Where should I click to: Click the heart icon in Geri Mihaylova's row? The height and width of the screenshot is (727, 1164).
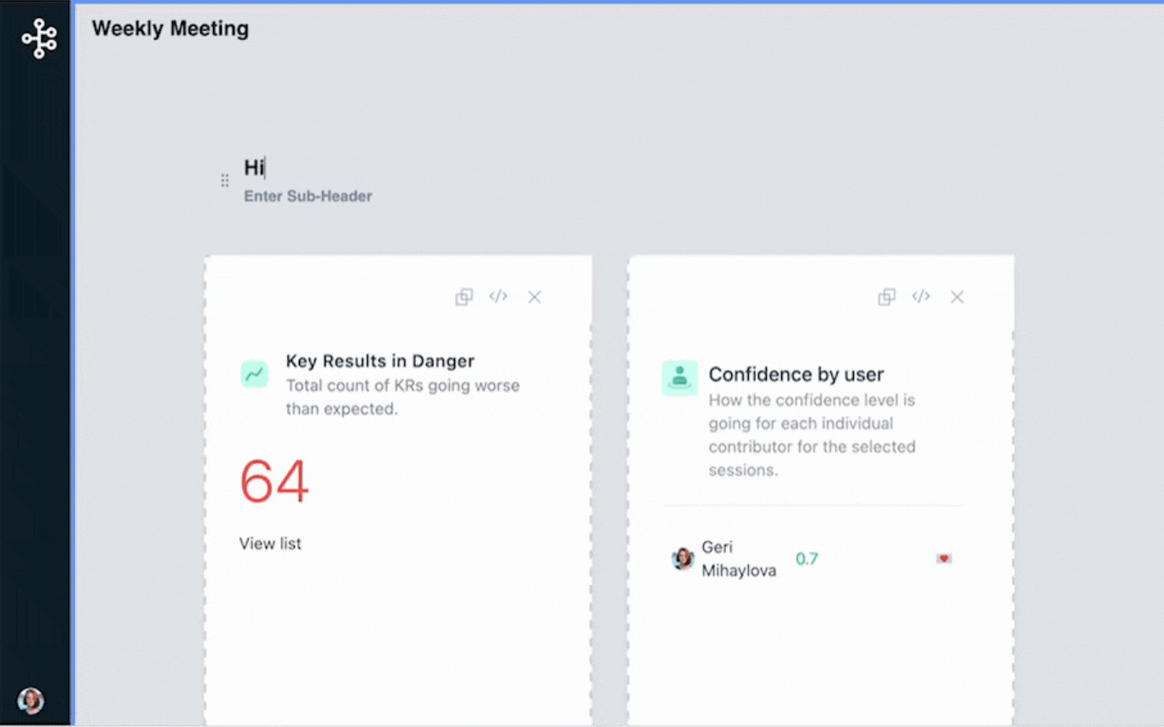(x=943, y=558)
